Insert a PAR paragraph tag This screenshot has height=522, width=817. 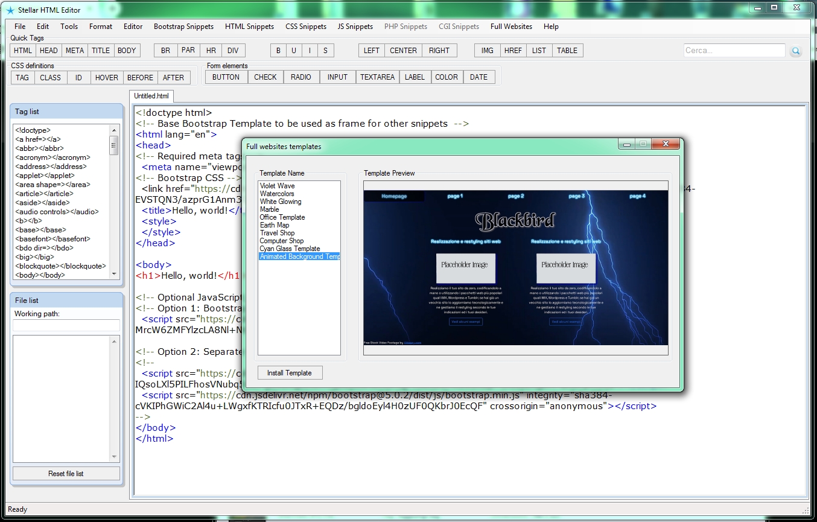coord(188,51)
